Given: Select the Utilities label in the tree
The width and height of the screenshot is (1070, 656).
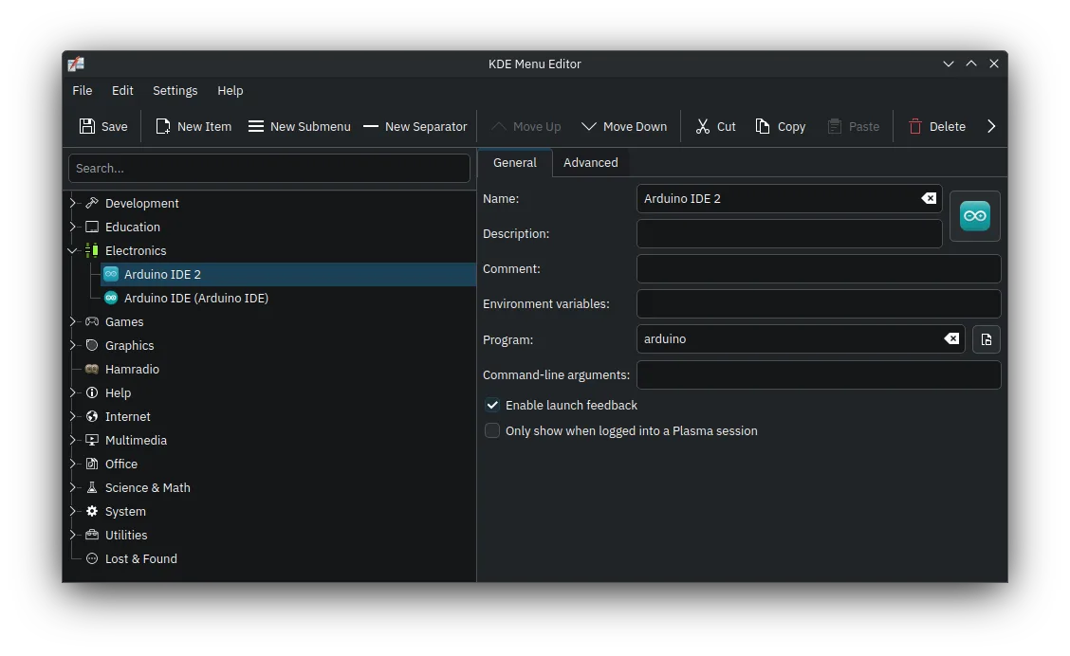Looking at the screenshot, I should tap(125, 536).
